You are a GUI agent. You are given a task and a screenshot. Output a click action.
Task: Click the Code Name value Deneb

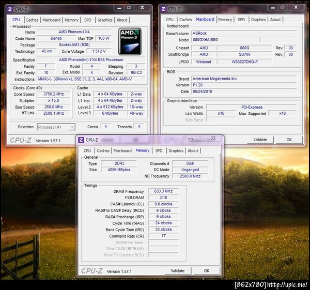[x=56, y=38]
